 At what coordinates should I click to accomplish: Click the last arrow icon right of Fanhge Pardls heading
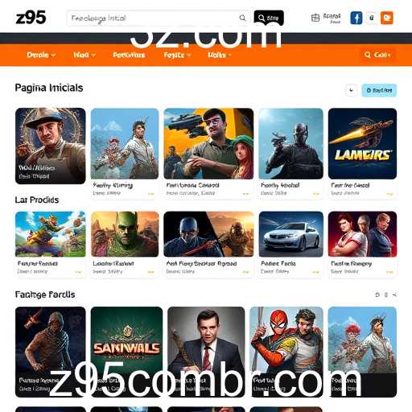pyautogui.click(x=394, y=295)
